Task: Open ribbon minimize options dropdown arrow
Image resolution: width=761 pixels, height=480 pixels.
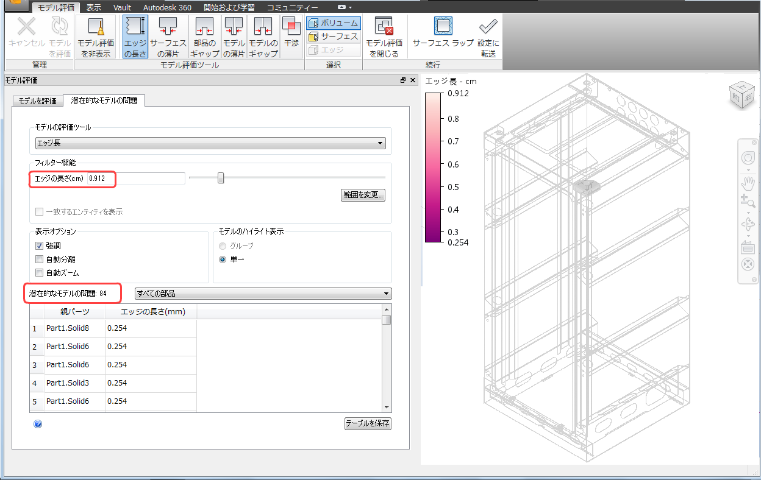Action: pos(351,7)
